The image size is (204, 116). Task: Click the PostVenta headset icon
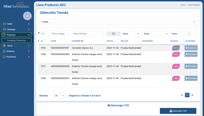[4, 57]
